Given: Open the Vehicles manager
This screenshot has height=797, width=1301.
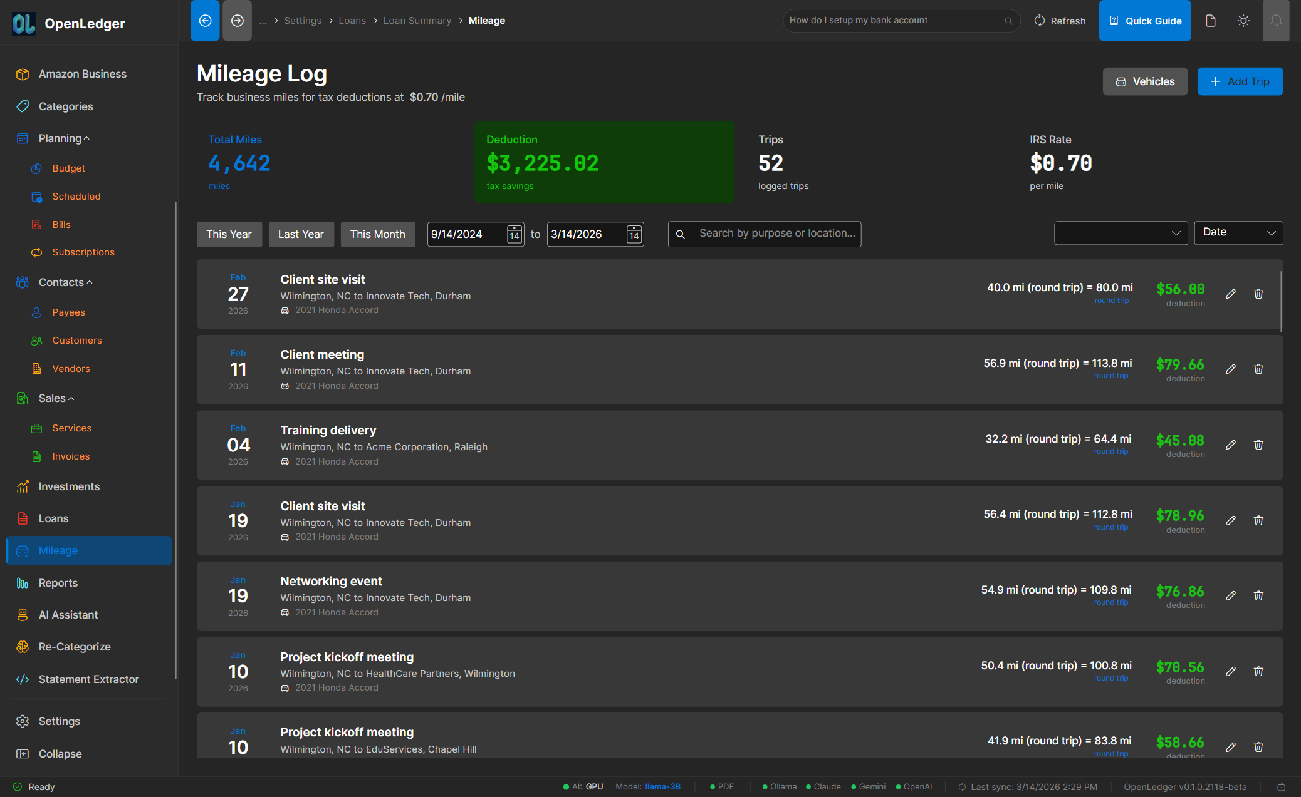Looking at the screenshot, I should coord(1145,81).
